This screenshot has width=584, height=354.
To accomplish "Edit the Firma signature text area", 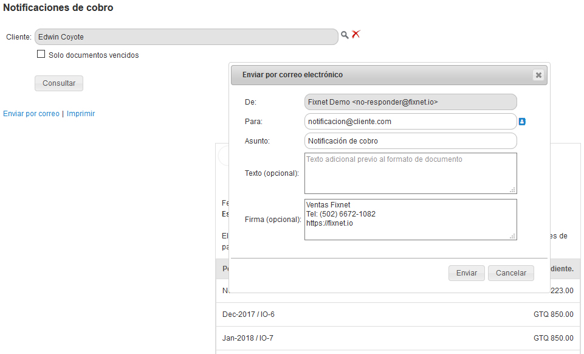I will coord(410,220).
